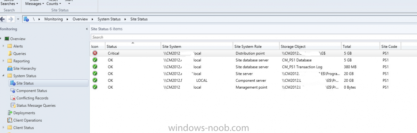Expand the Alerts tree node
This screenshot has width=417, height=133.
[4, 46]
